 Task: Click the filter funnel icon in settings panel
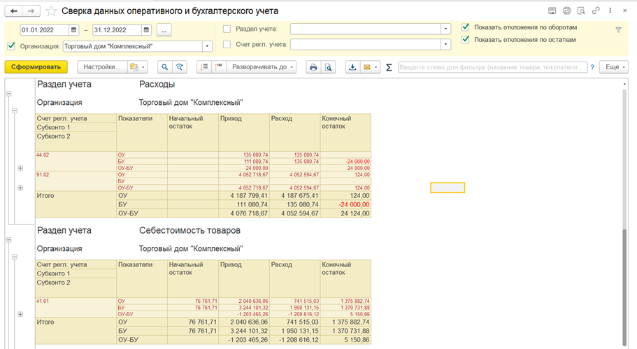pyautogui.click(x=618, y=29)
